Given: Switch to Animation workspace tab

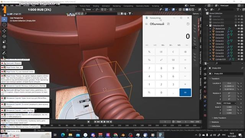Looking at the screenshot, I should coord(106,6).
